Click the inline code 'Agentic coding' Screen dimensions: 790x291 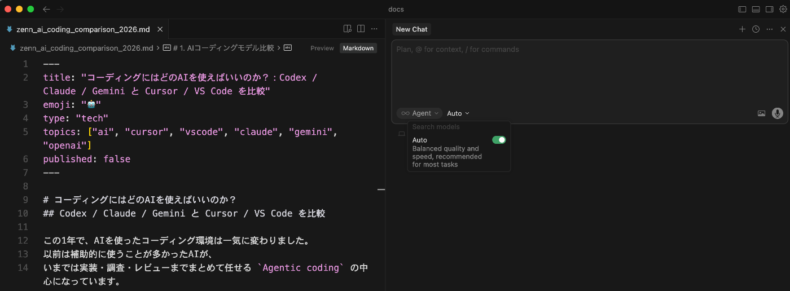coord(301,268)
